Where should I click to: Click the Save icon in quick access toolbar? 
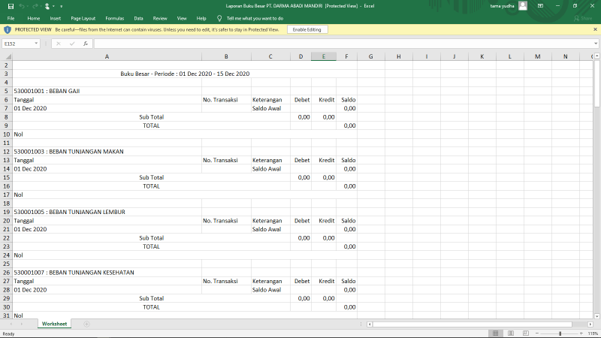tap(11, 6)
